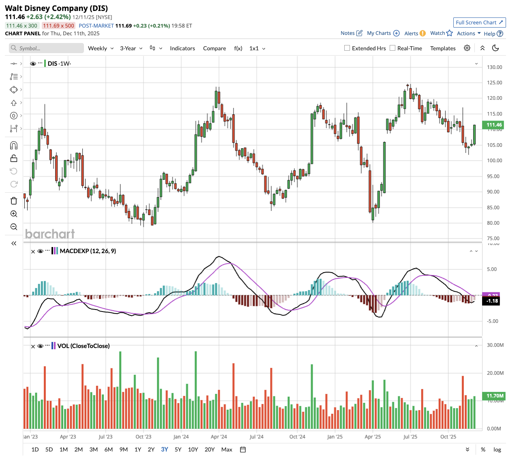This screenshot has height=460, width=519.
Task: Focus the Symbol search field
Action: point(46,48)
